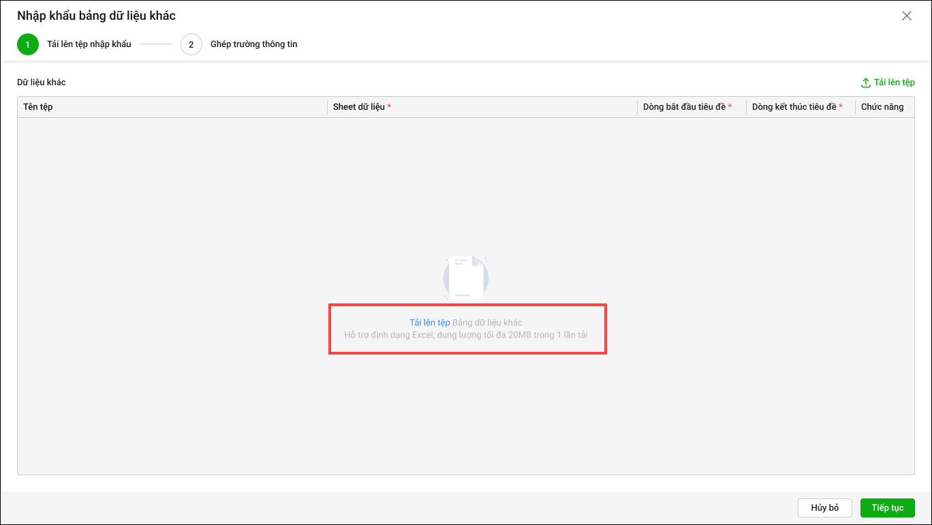The image size is (932, 525).
Task: Click the dialog title 'Nhập khẩu bảng dữ liệu khác'
Action: pos(96,16)
